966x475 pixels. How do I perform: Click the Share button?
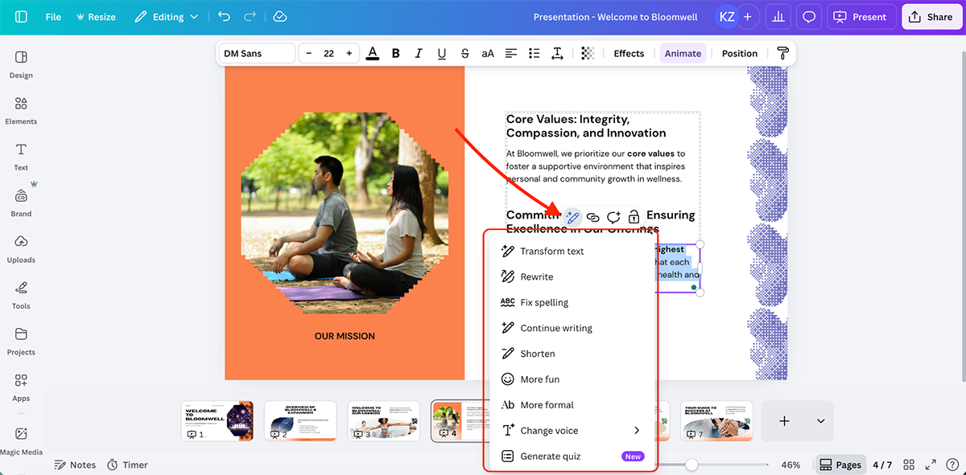(931, 16)
